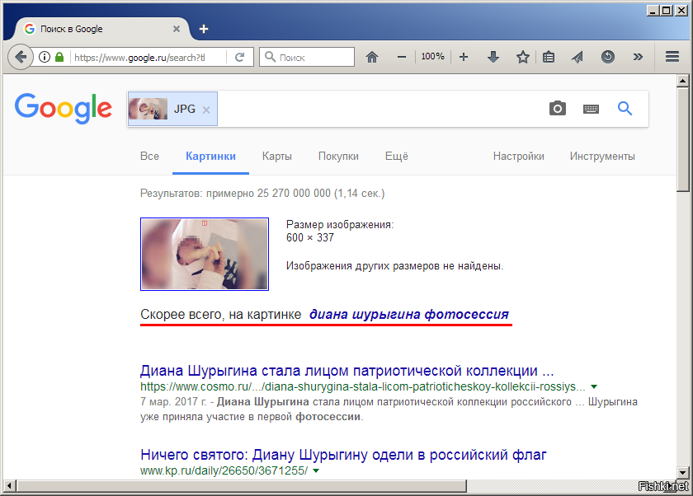The image size is (693, 496).
Task: Show more toolbar items via the overflow chevron
Action: pyautogui.click(x=637, y=57)
